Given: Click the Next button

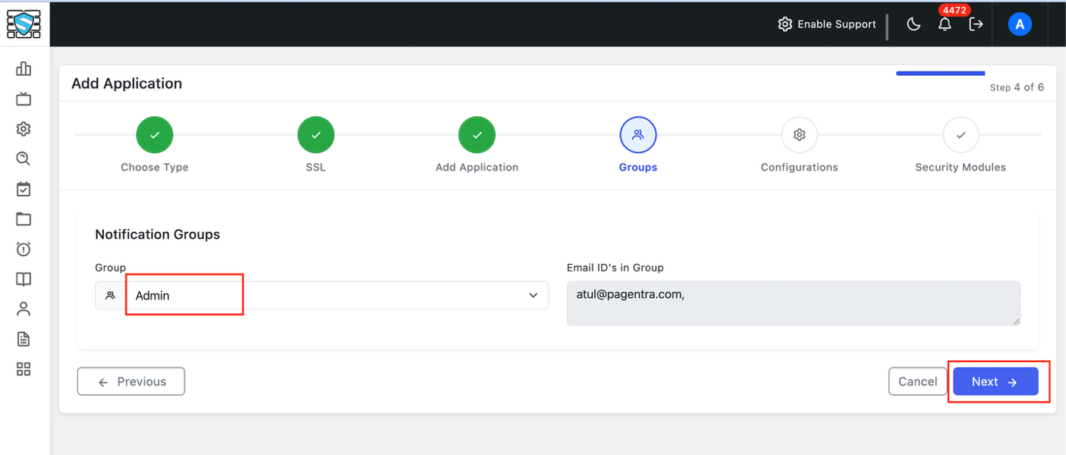Looking at the screenshot, I should [x=995, y=381].
